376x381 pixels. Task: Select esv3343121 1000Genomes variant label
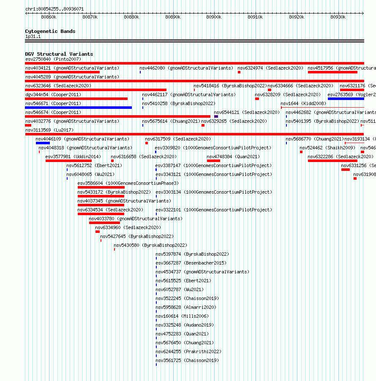click(214, 174)
